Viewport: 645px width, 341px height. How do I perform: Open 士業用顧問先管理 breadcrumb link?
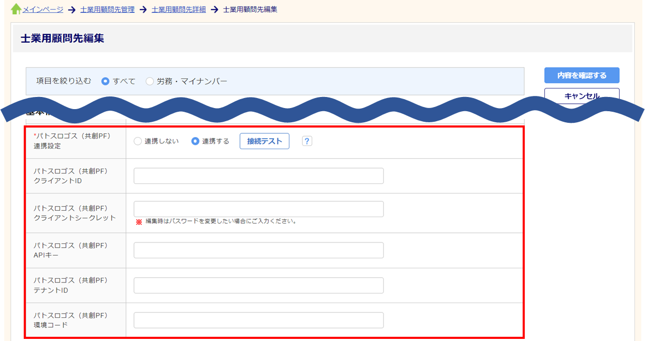[x=107, y=9]
